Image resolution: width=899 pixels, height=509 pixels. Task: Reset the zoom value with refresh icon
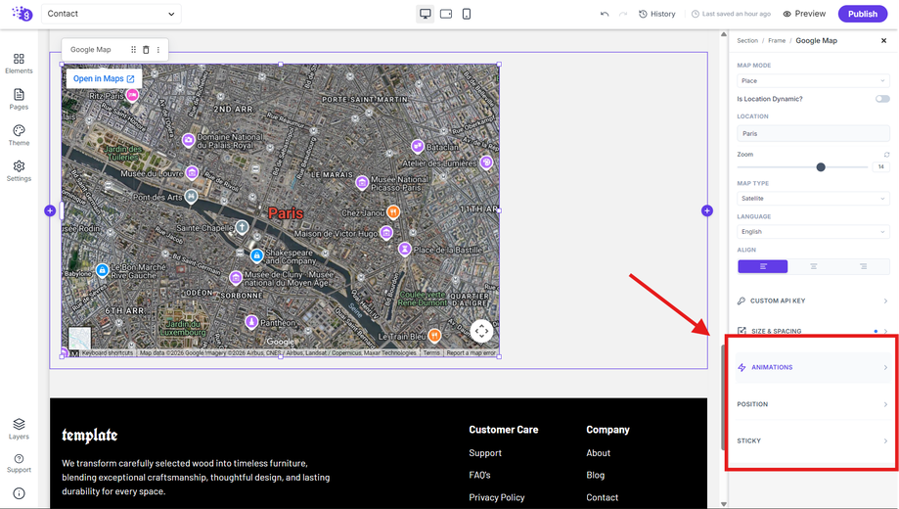[886, 155]
